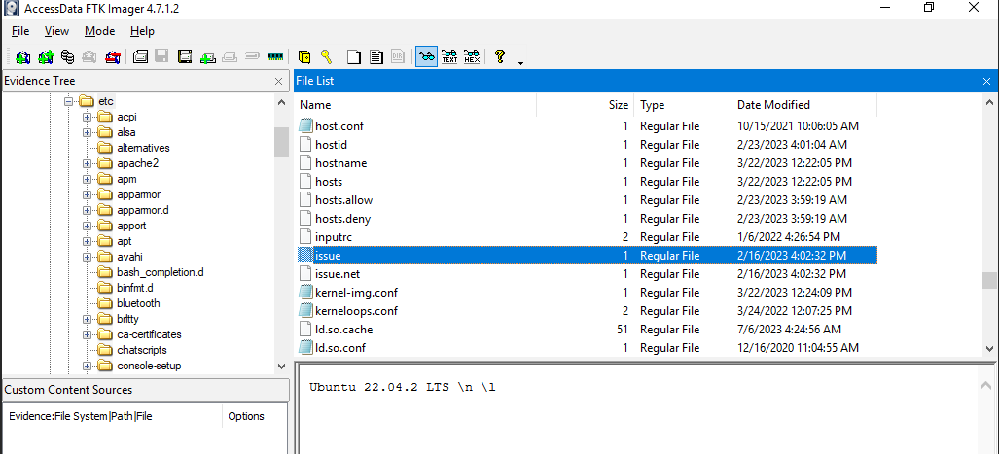
Task: Click the Add Evidence Item toolbar icon
Action: pos(23,56)
